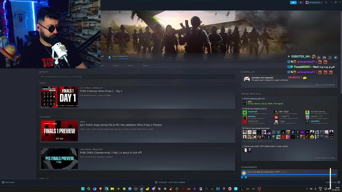342x192 pixels.
Task: Click the controller gamepad icon button
Action: coord(324,58)
